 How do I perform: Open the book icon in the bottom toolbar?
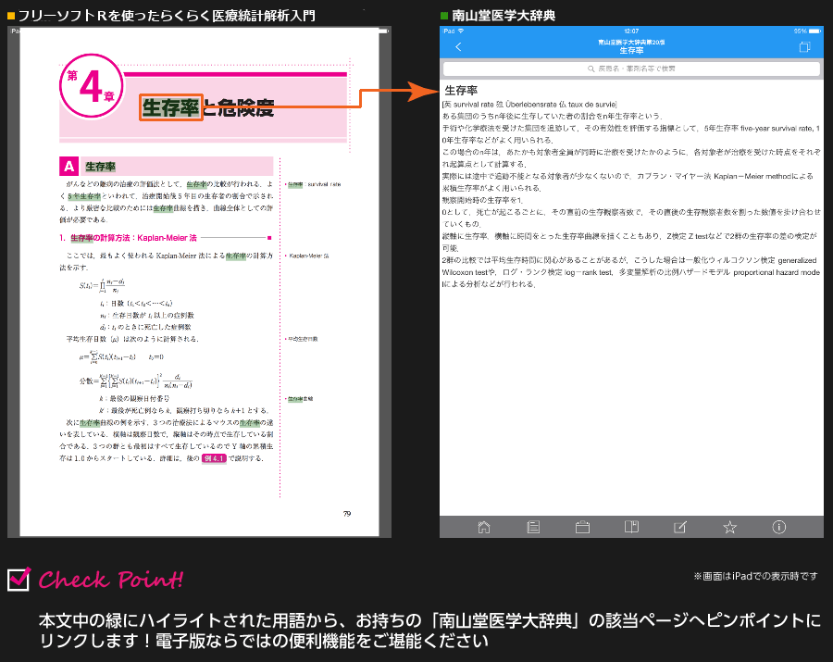[x=632, y=528]
